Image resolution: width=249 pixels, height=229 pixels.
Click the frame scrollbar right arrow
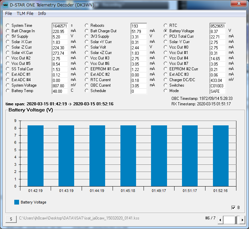(242, 220)
